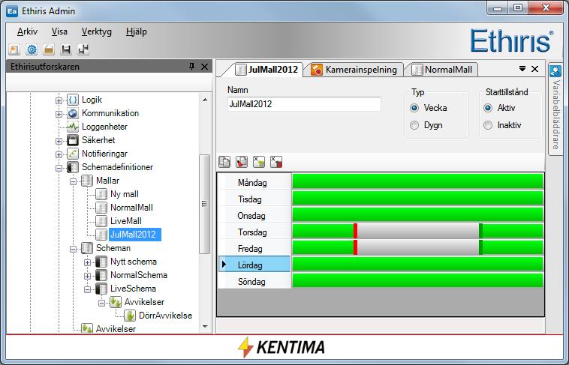Click the Kamerainspelning tab icon
This screenshot has height=365, width=569.
pos(317,70)
